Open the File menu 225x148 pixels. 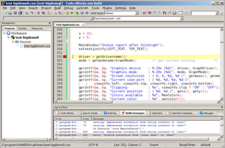point(5,8)
